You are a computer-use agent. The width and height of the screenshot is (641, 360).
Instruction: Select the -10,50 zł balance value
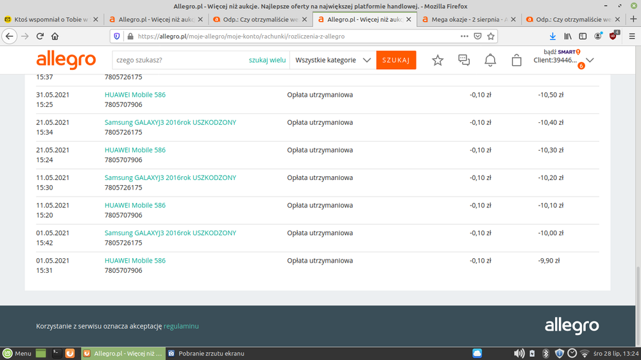[x=551, y=95]
